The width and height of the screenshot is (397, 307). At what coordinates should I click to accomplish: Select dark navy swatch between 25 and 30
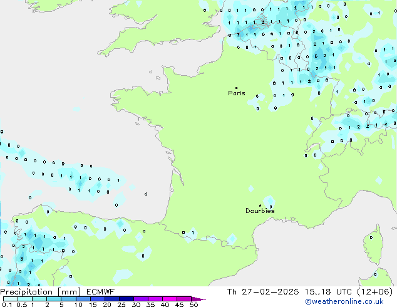pos(126,299)
